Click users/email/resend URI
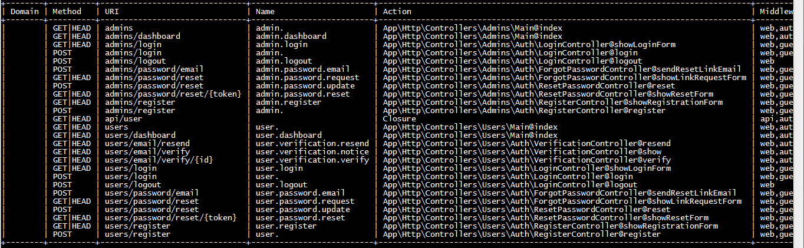Screen dimensions: 804x248 [x=147, y=143]
